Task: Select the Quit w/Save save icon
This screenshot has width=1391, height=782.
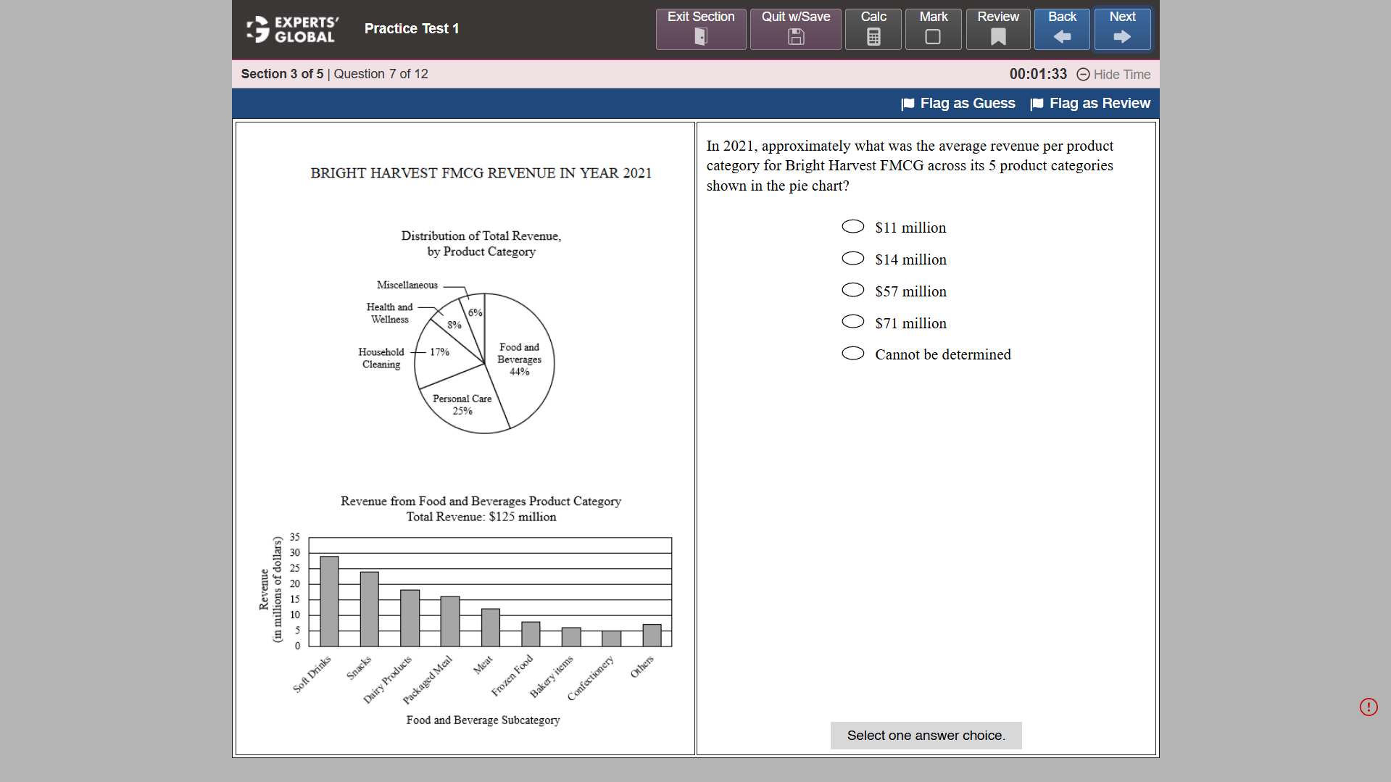Action: [794, 38]
